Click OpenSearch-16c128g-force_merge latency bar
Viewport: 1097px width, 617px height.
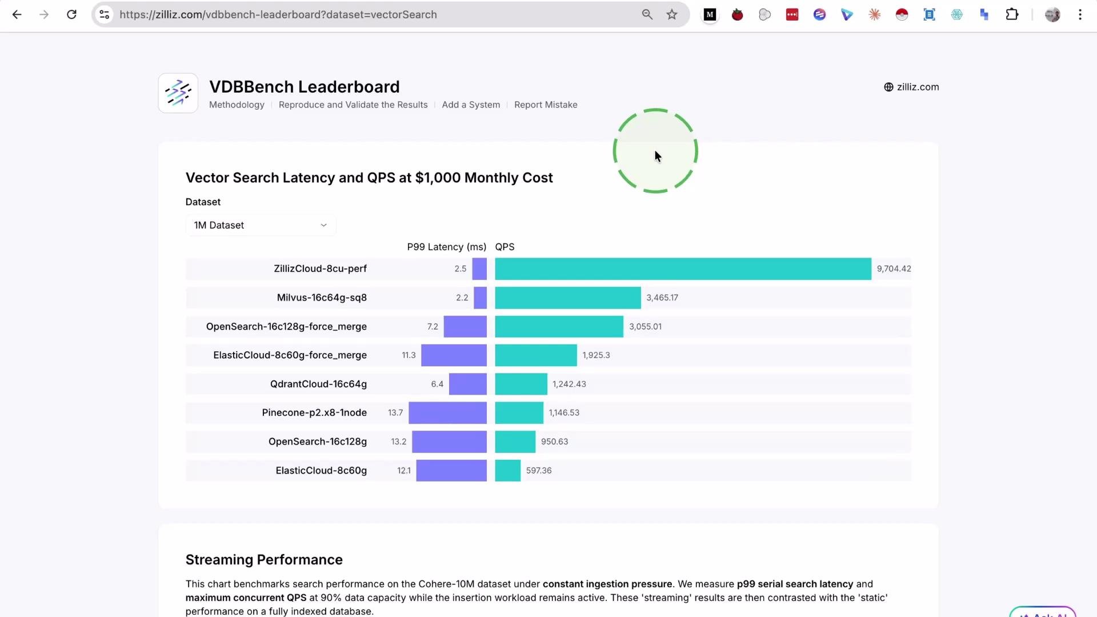click(x=465, y=327)
